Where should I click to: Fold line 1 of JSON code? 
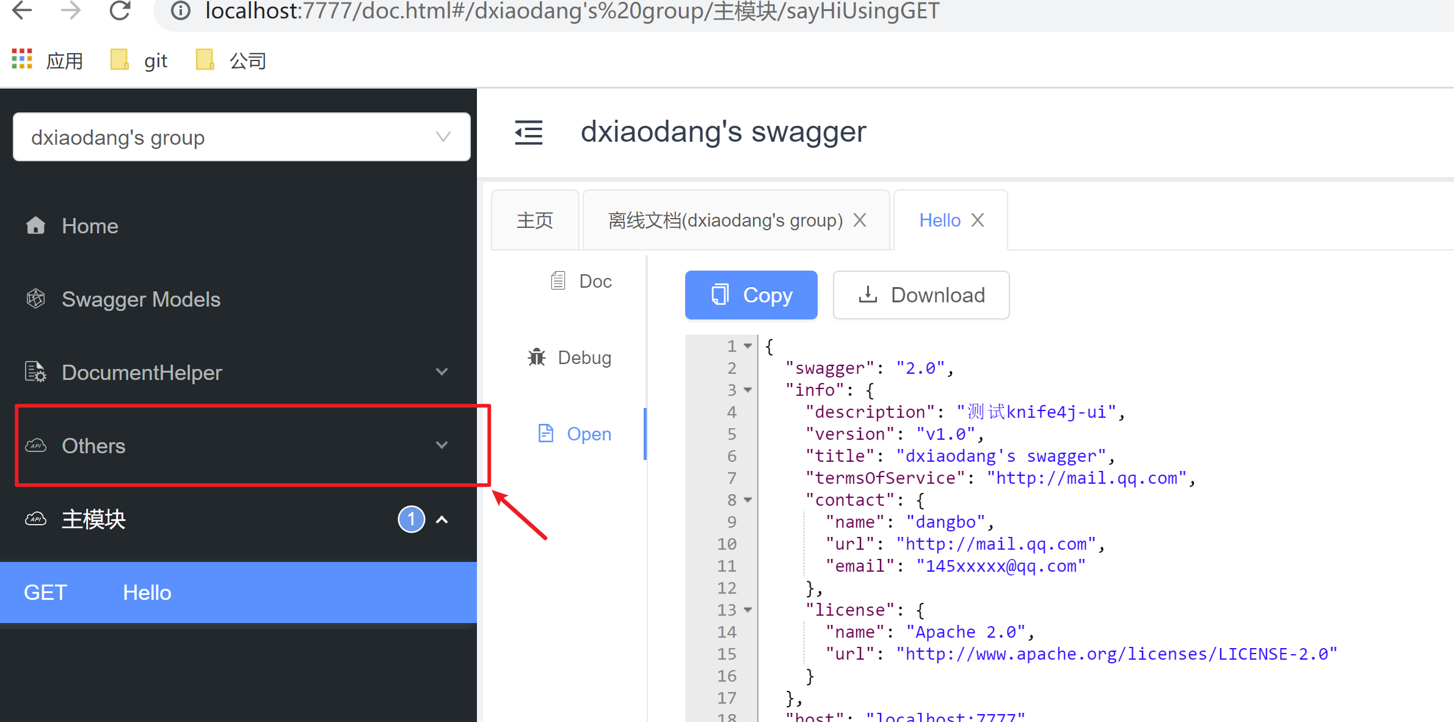[x=747, y=346]
